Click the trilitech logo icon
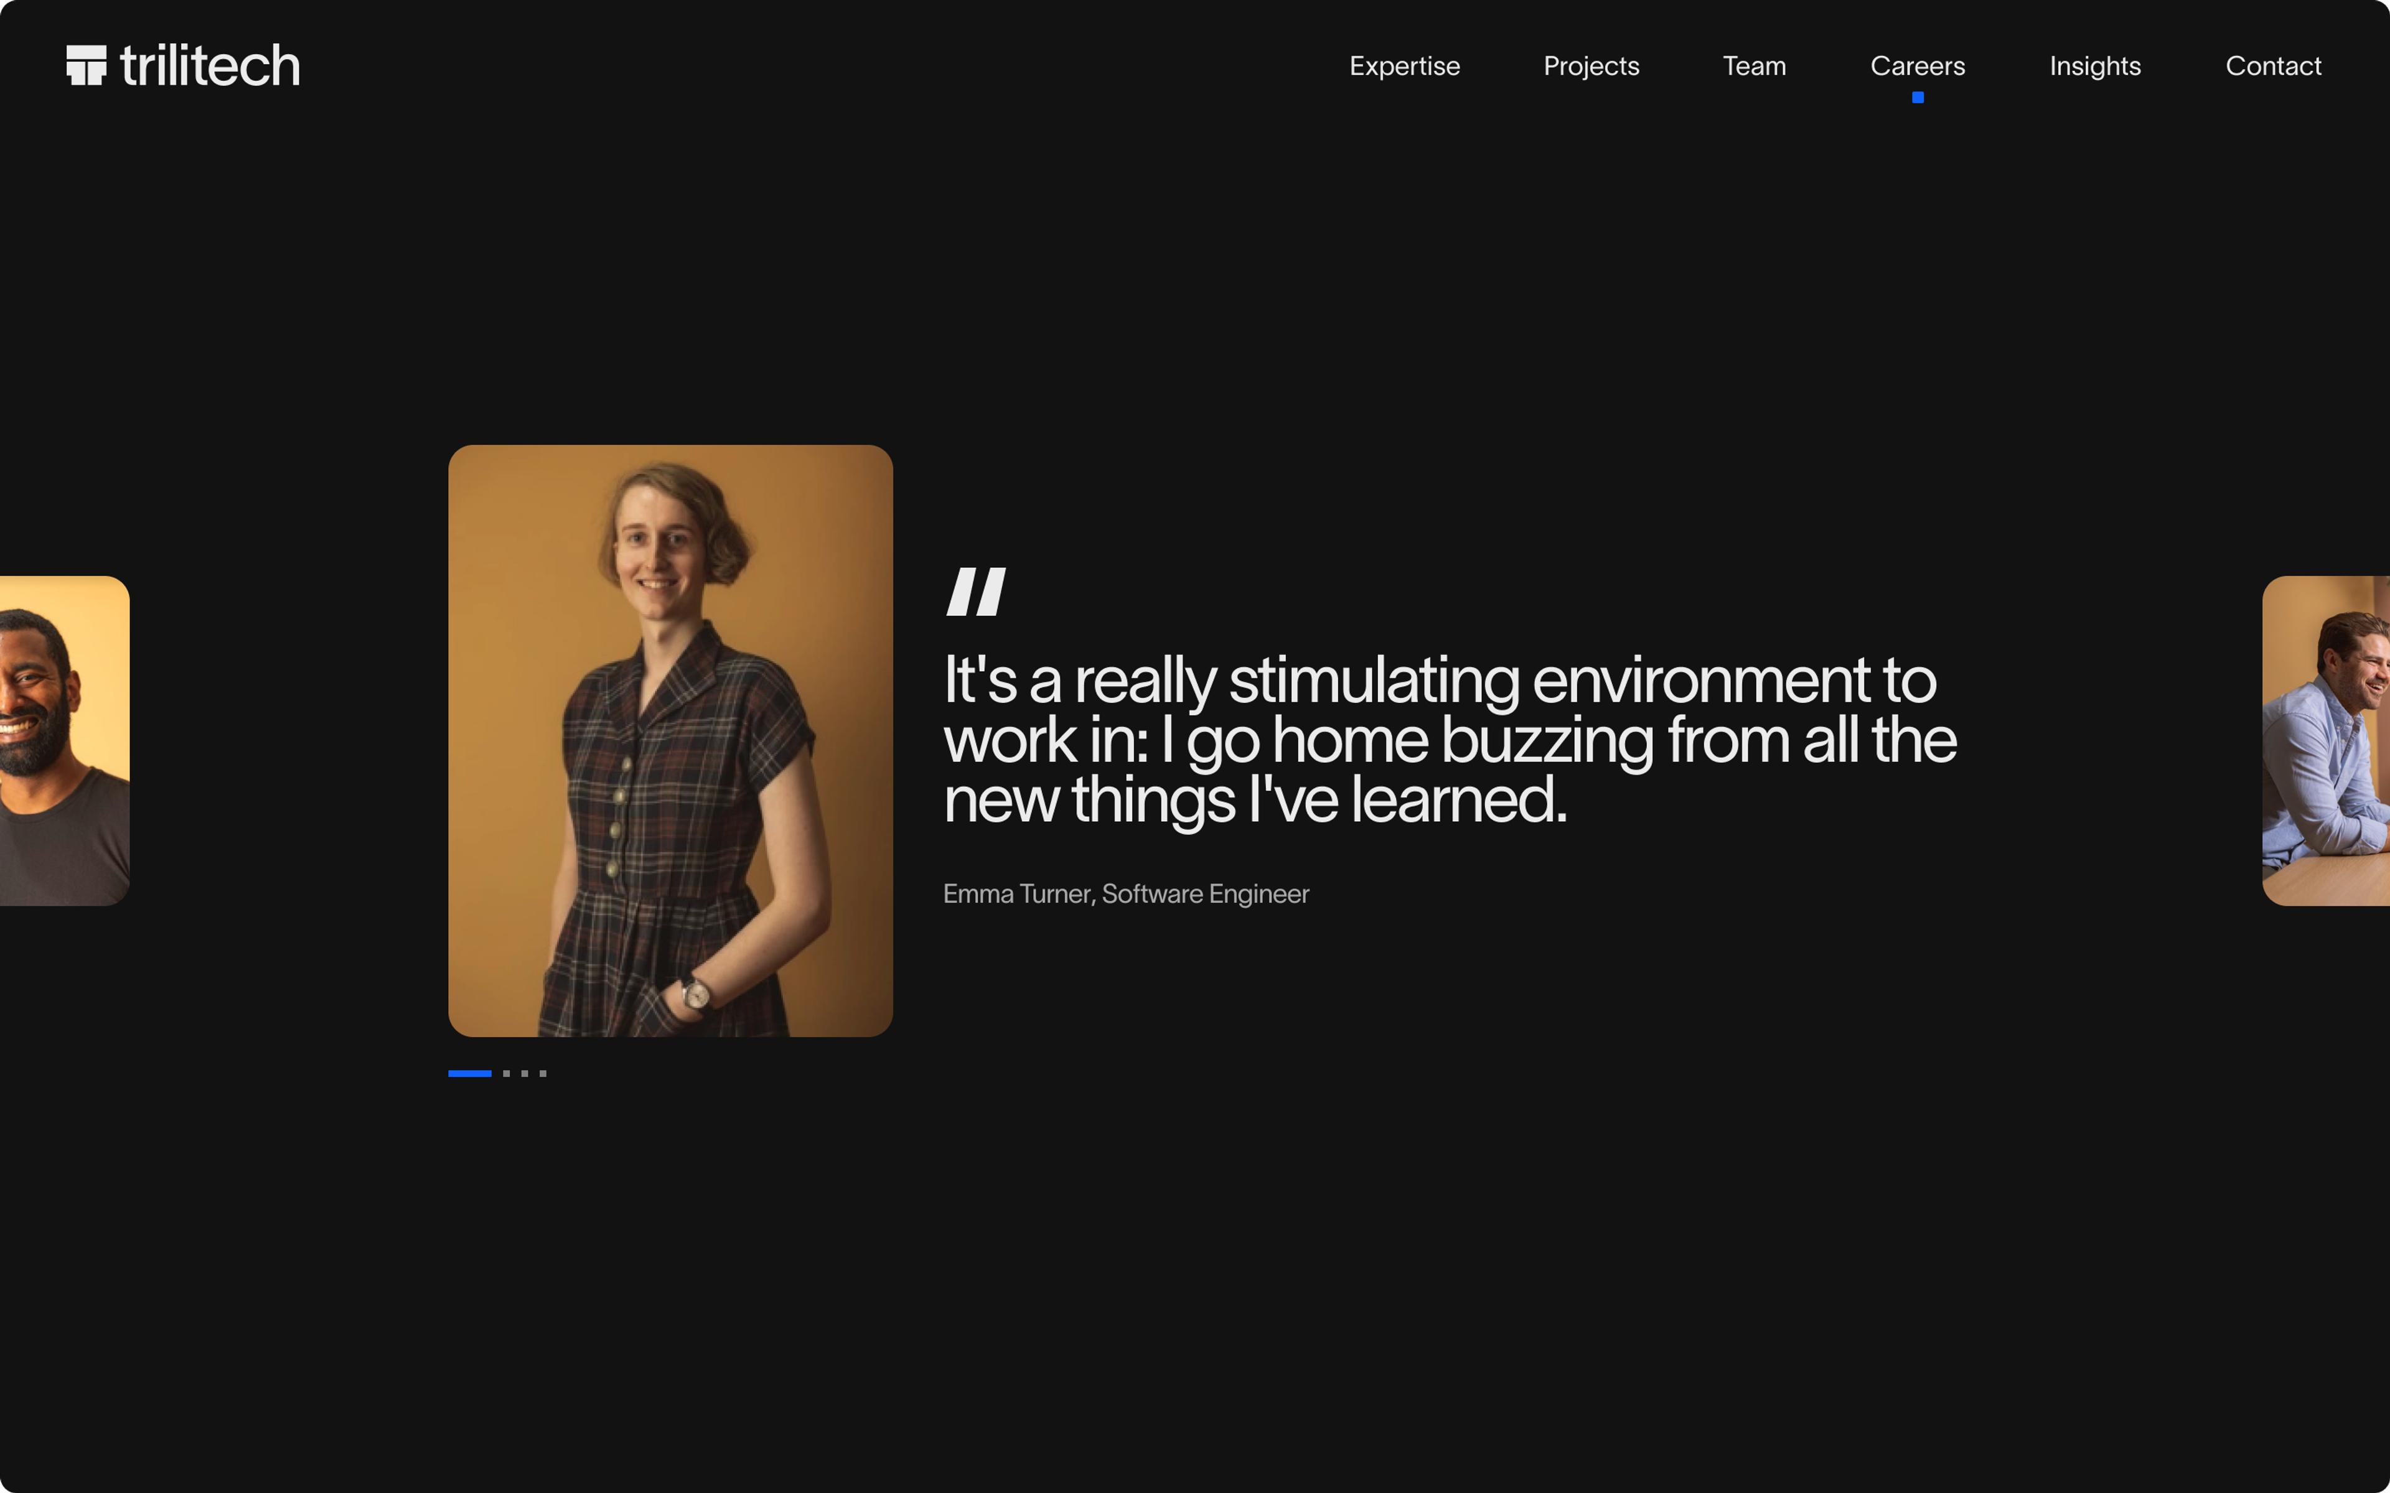The image size is (2390, 1493). click(x=86, y=65)
